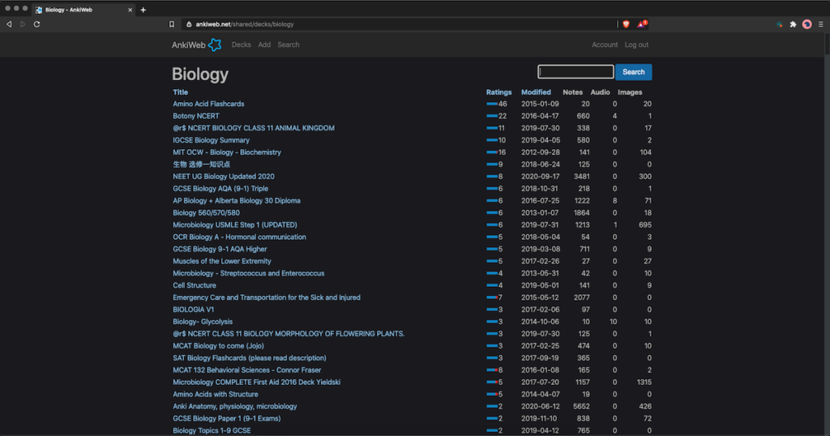Click rating bar for MCAT 132 Behavioral Sciences
The image size is (830, 436).
click(x=492, y=370)
